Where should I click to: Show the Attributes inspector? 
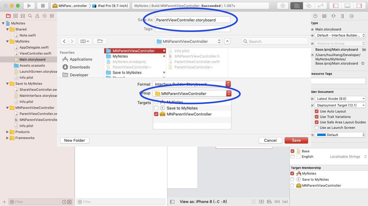(x=333, y=16)
